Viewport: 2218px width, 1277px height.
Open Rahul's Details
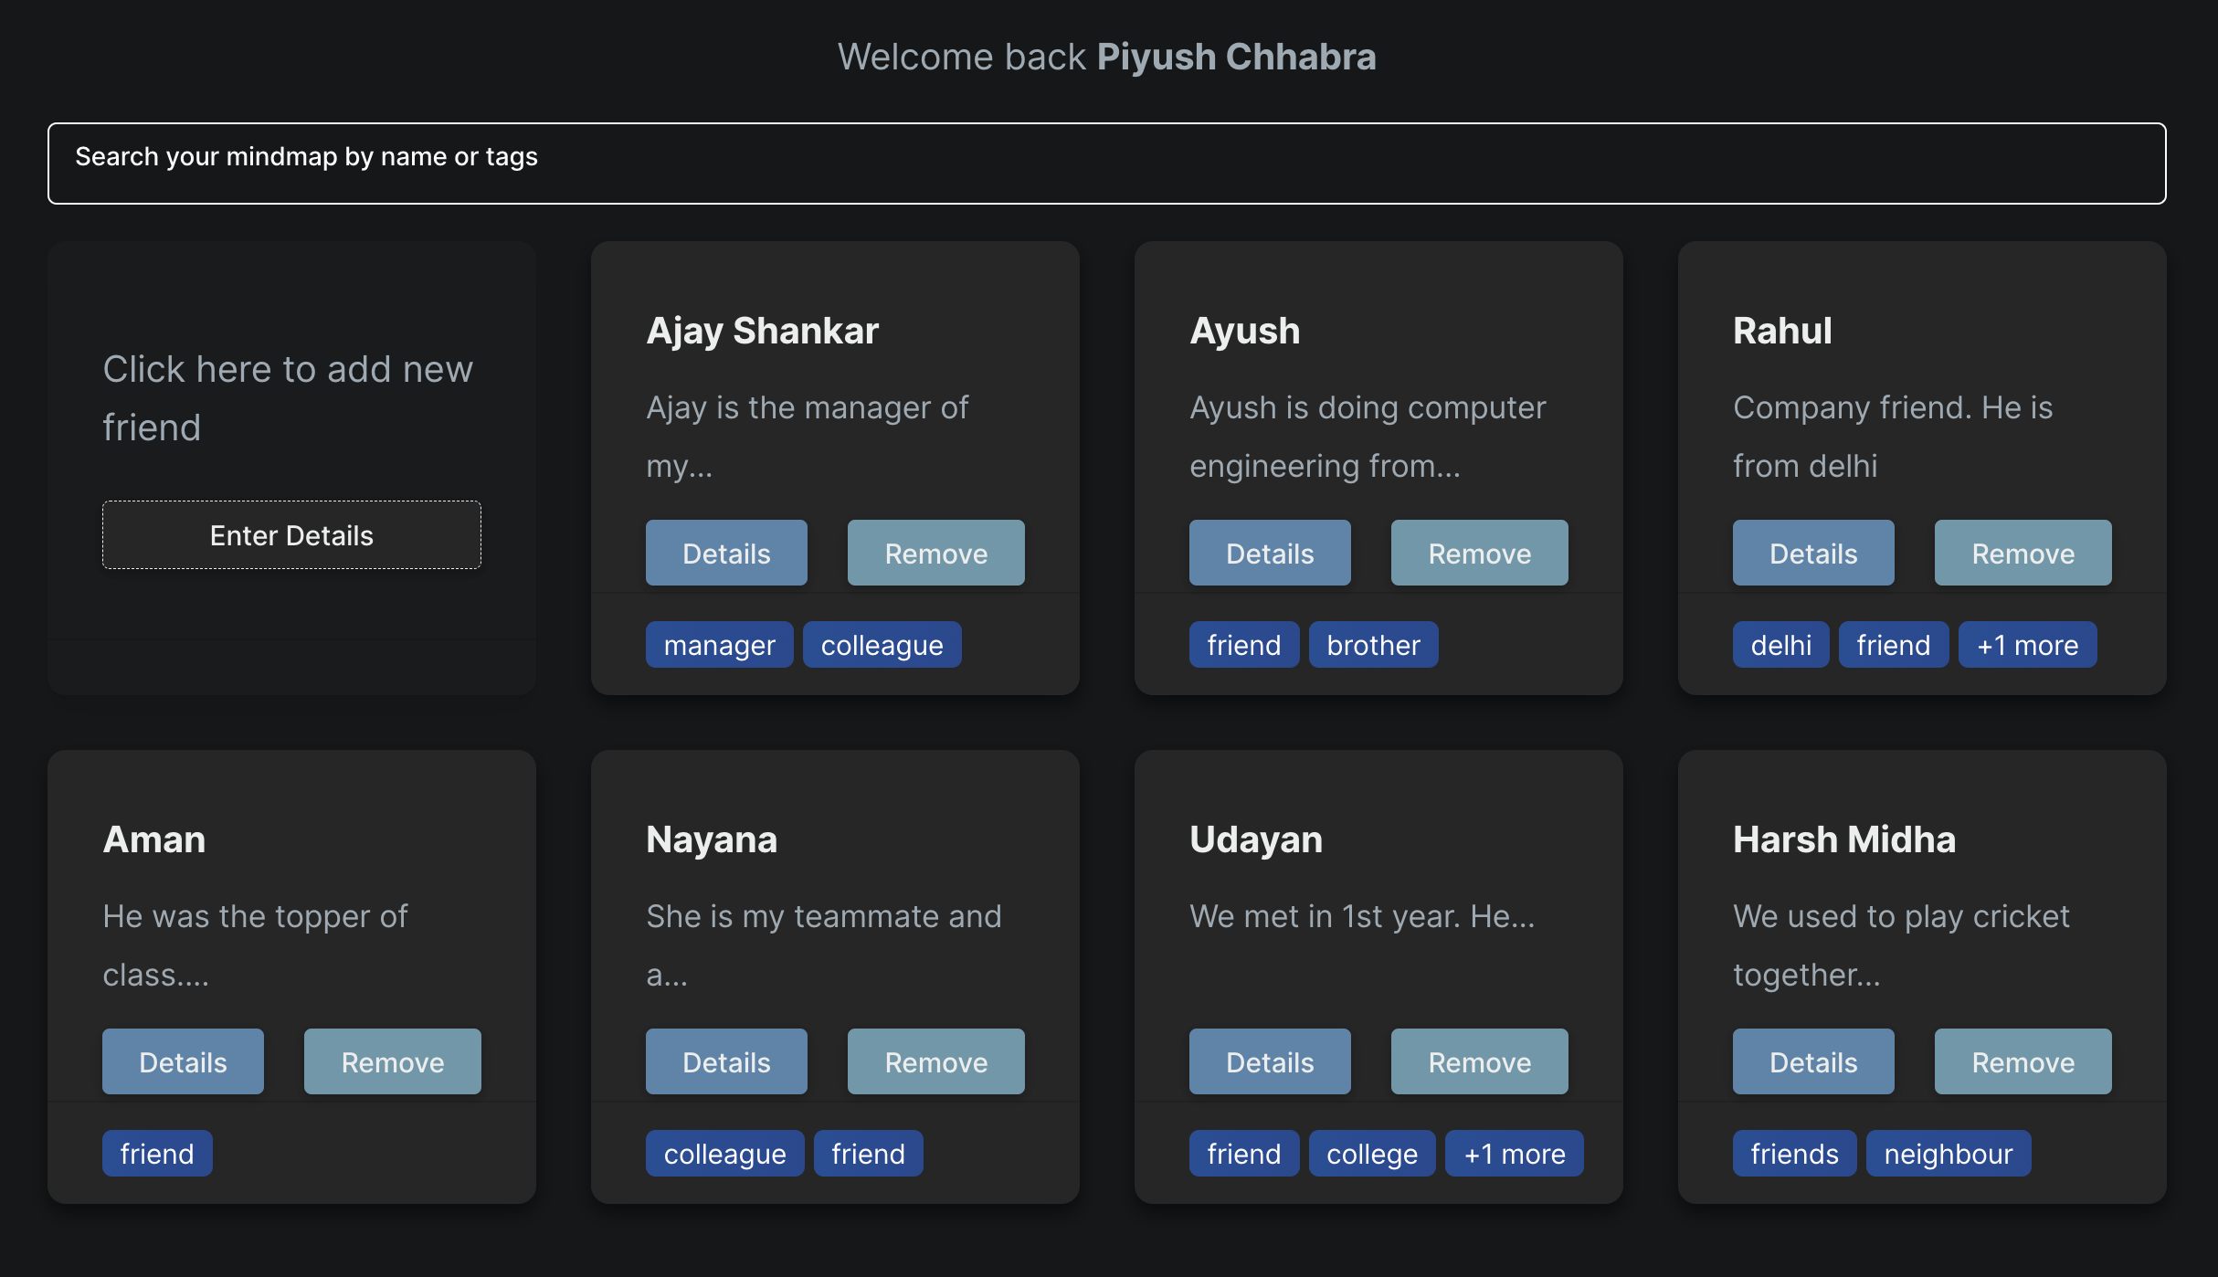pos(1812,553)
